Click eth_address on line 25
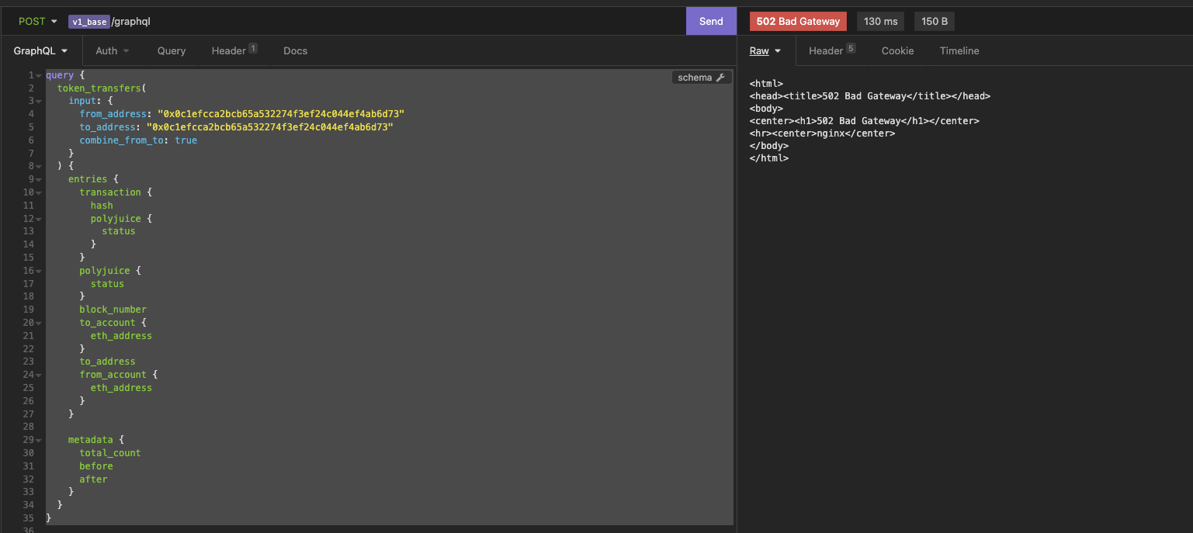Screen dimensions: 1193x533 [x=121, y=388]
